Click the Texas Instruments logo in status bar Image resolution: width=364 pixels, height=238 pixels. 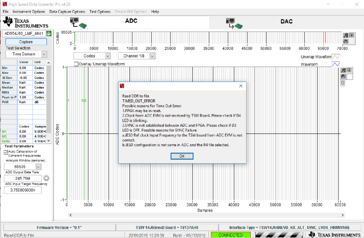[x=334, y=235]
